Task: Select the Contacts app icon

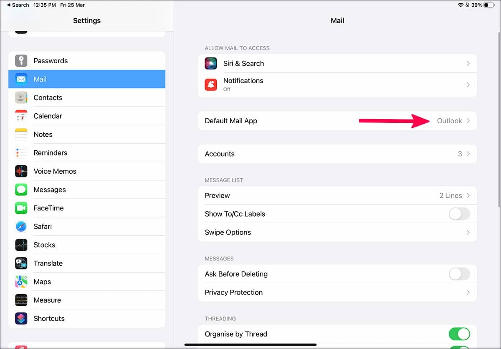Action: pyautogui.click(x=21, y=97)
